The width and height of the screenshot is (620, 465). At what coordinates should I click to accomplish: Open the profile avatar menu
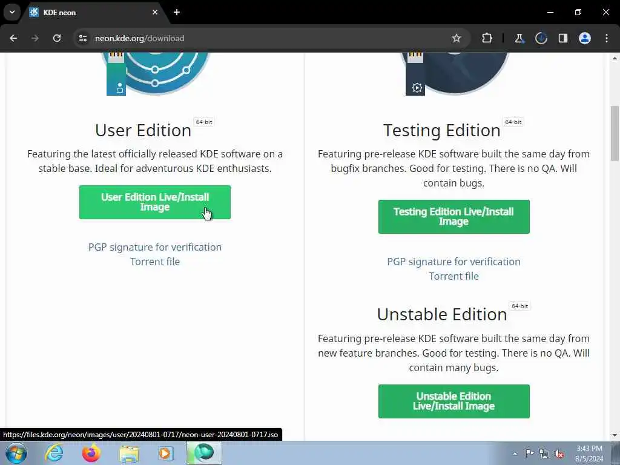coord(585,38)
